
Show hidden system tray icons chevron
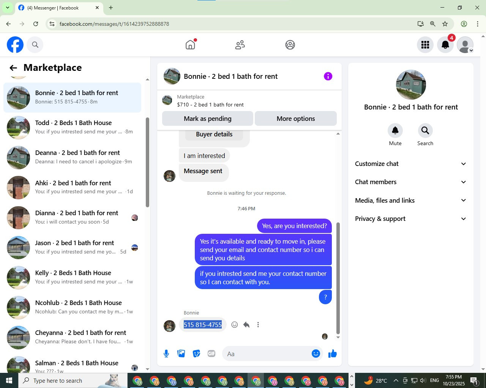(396, 380)
